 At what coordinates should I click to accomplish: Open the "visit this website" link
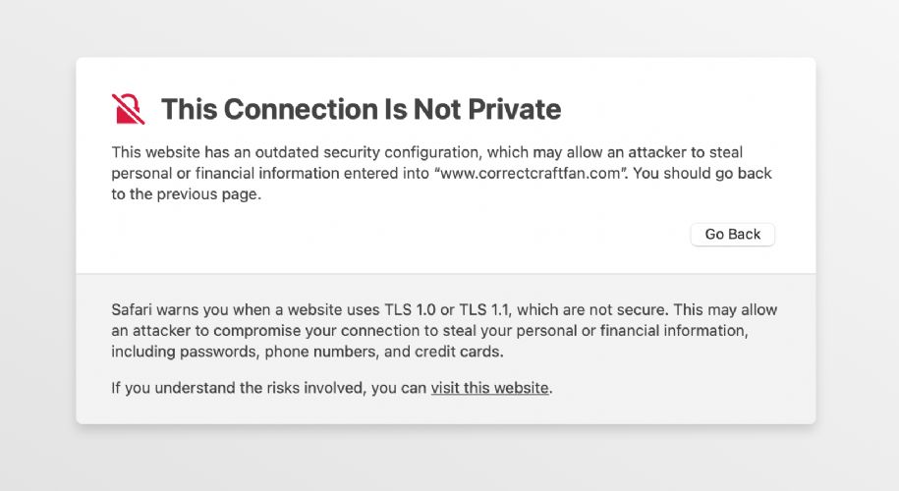click(489, 388)
